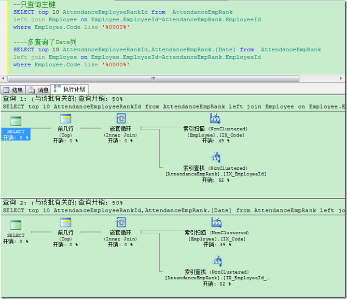347x299 pixels.
Task: Click the execution plan icon on 执行计划 tab
Action: [x=57, y=89]
